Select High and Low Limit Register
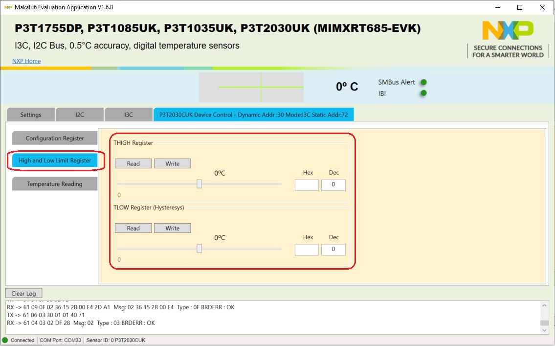The height and width of the screenshot is (346, 555). coord(55,161)
